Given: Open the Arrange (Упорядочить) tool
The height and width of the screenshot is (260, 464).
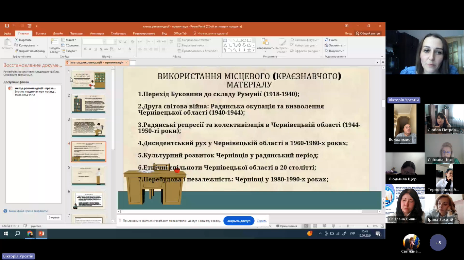Looking at the screenshot, I should click(265, 45).
